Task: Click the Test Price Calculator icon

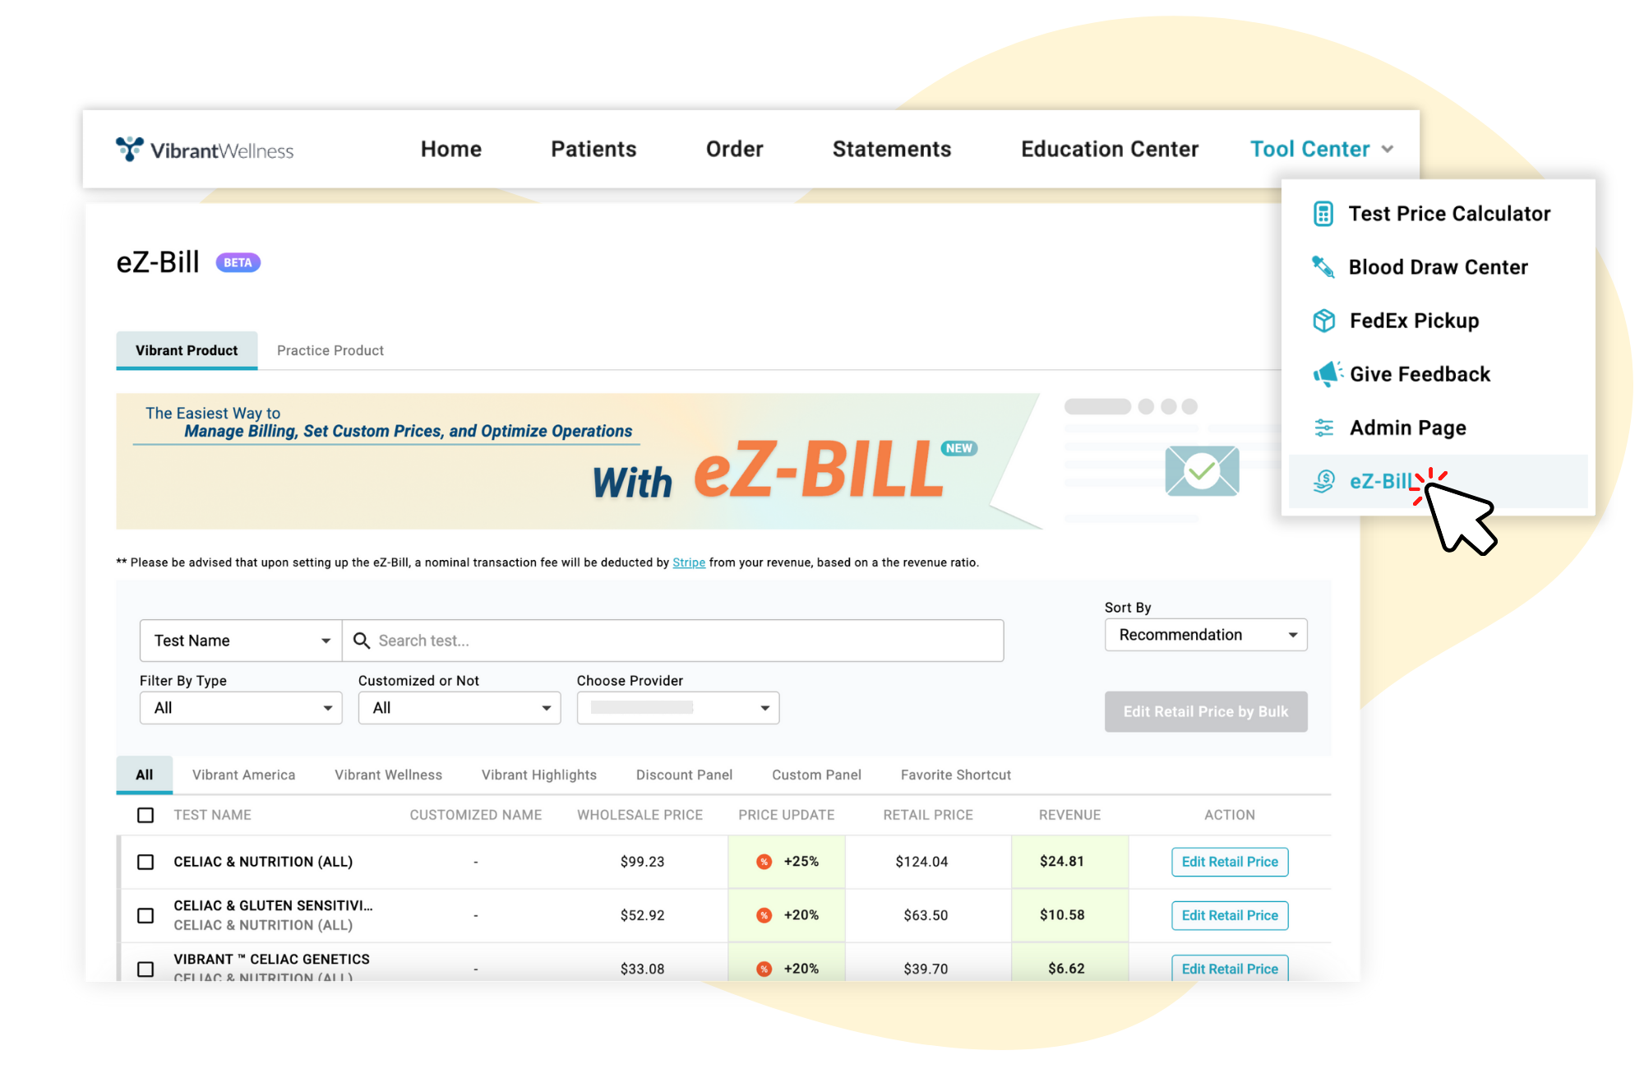Action: [1323, 214]
